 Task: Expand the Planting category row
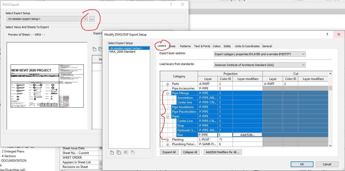click(x=168, y=140)
